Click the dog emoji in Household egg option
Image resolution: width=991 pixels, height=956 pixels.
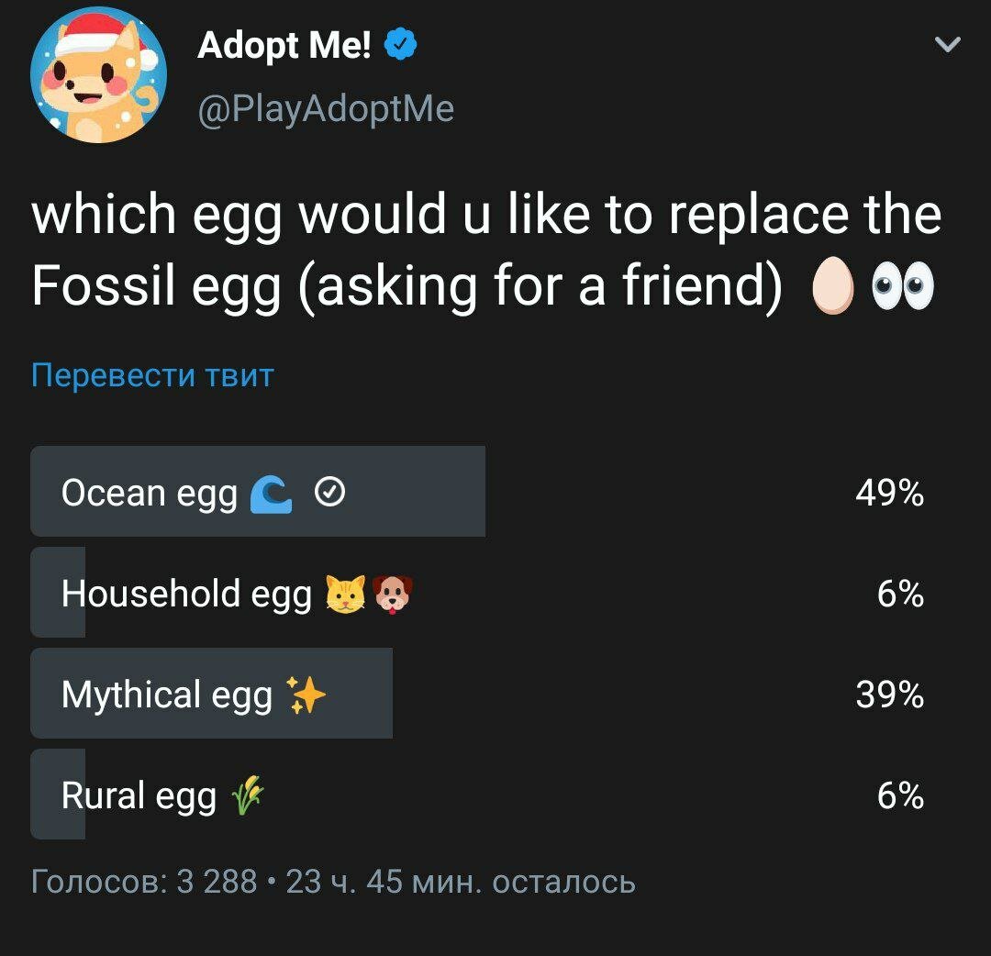pyautogui.click(x=395, y=593)
